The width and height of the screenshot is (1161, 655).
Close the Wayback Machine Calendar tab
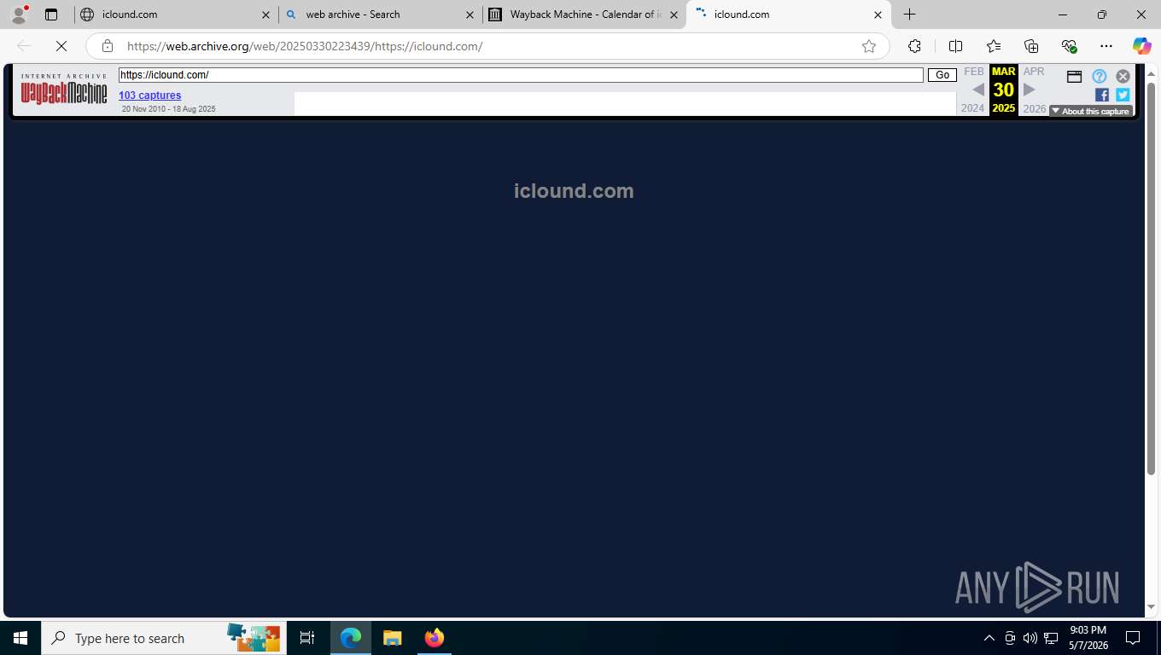[674, 14]
